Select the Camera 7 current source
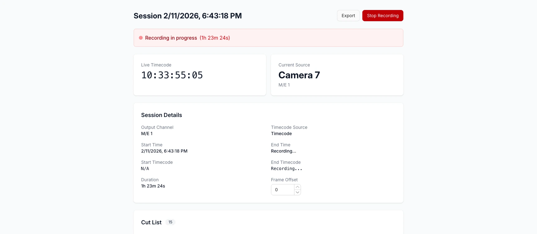Viewport: 537px width, 234px height. (299, 75)
